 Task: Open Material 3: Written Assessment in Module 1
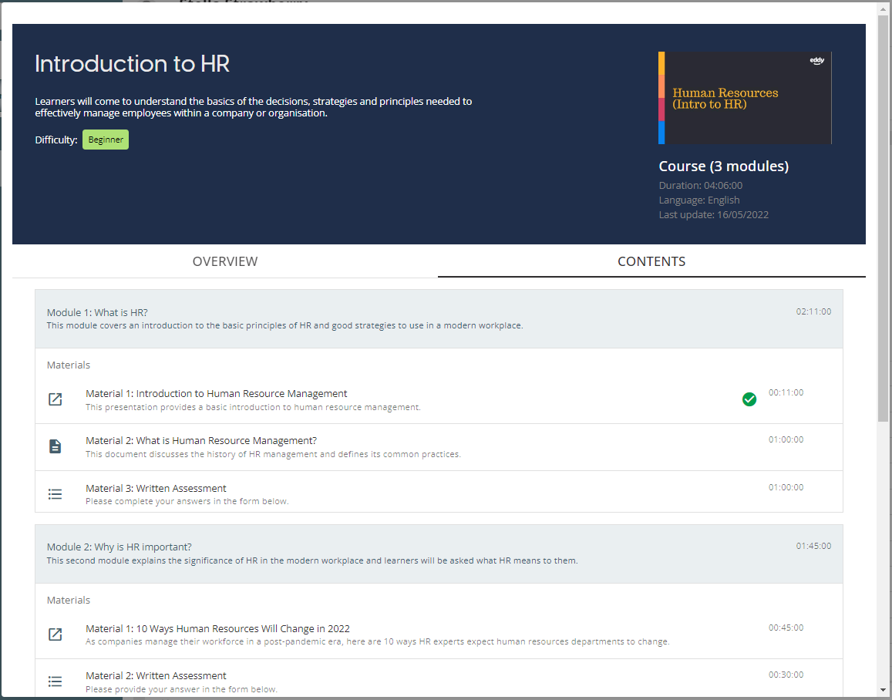pyautogui.click(x=156, y=488)
